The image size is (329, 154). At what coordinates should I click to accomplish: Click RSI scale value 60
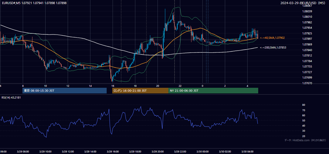pyautogui.click(x=304, y=115)
